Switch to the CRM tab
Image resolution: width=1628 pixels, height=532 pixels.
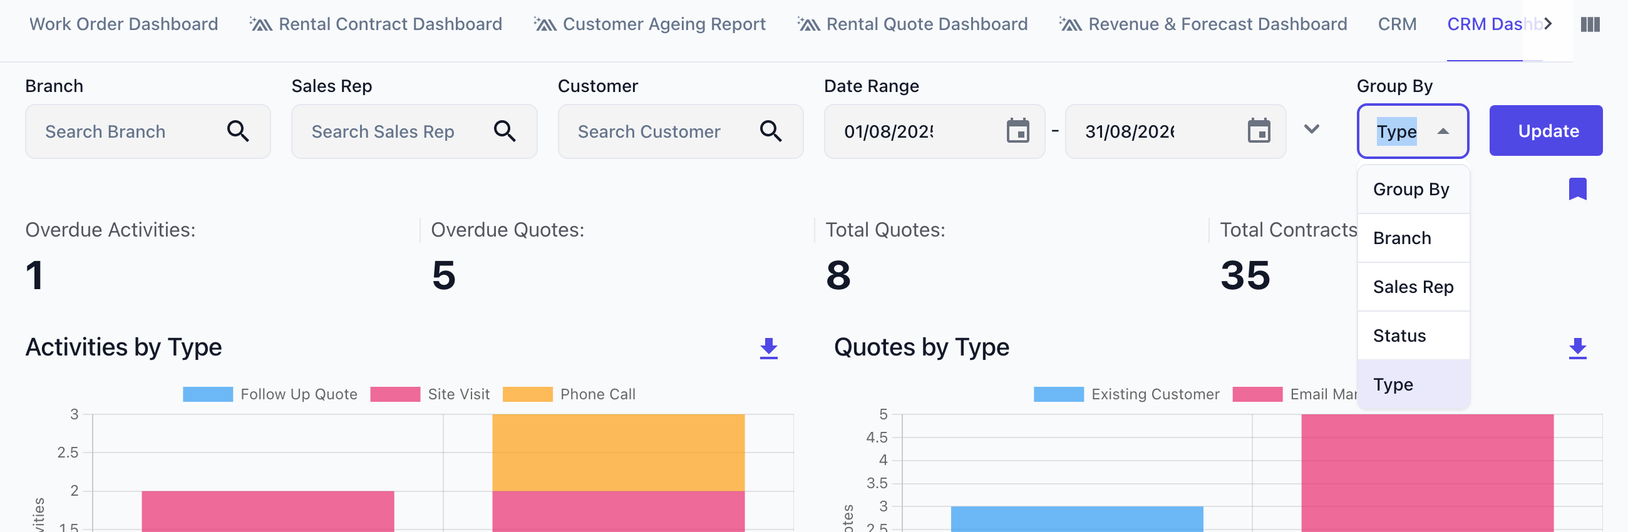click(1397, 24)
